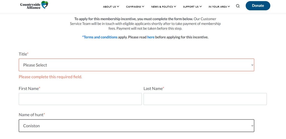Expand the Campaigns menu chevron

point(143,6)
